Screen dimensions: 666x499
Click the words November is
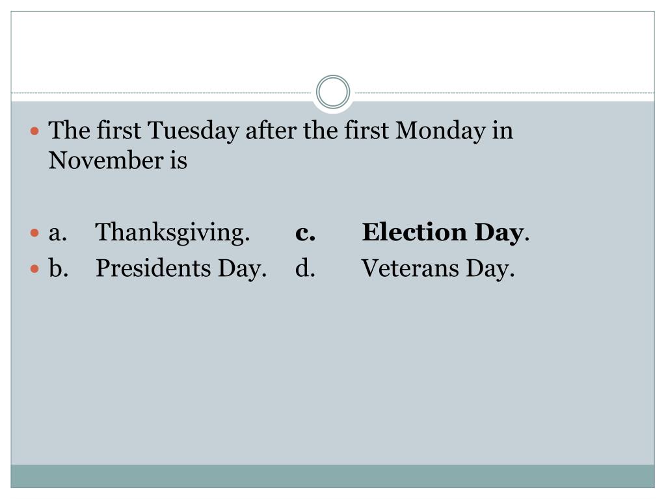point(118,160)
